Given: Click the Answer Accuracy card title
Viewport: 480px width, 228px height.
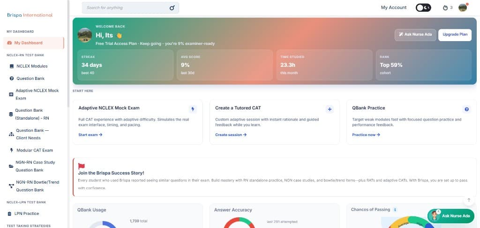Looking at the screenshot, I should (x=233, y=210).
